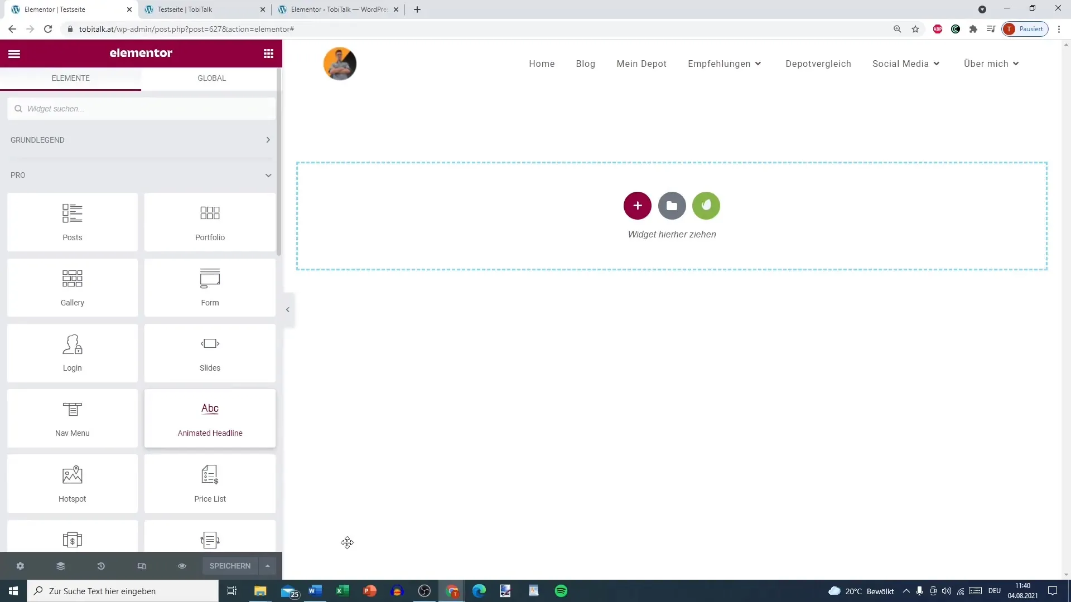Open the revision history icon

pos(101,566)
